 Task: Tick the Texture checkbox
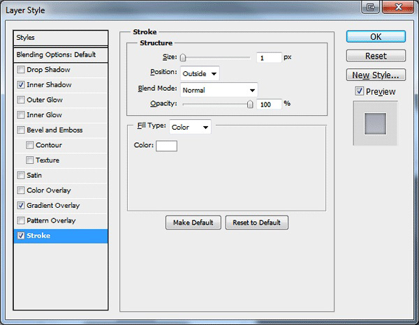click(x=29, y=160)
